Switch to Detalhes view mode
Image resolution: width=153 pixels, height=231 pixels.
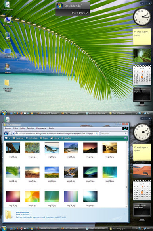(66, 138)
